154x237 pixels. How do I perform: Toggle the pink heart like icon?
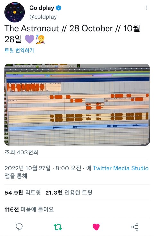point(96,227)
